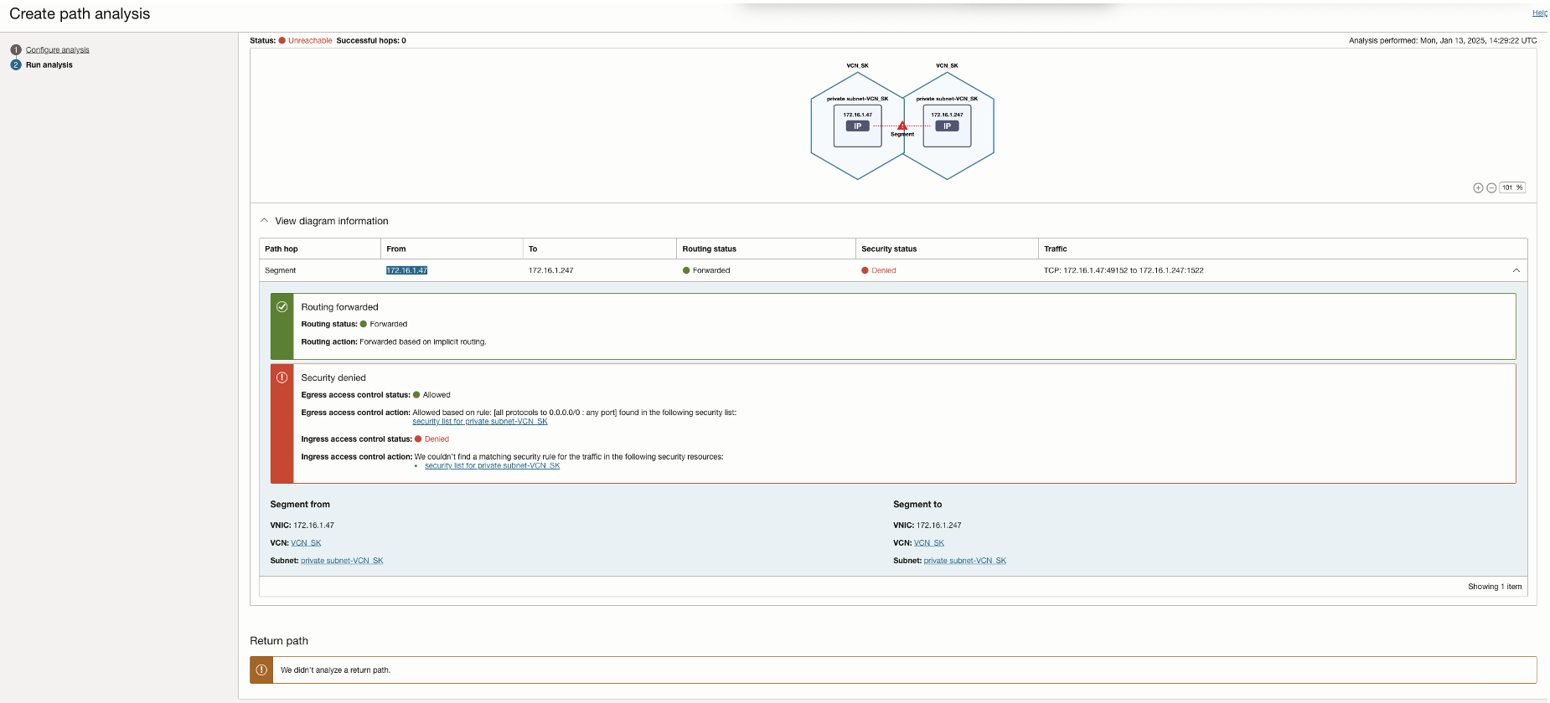
Task: Click the red warning triangle on the segment
Action: click(x=902, y=126)
